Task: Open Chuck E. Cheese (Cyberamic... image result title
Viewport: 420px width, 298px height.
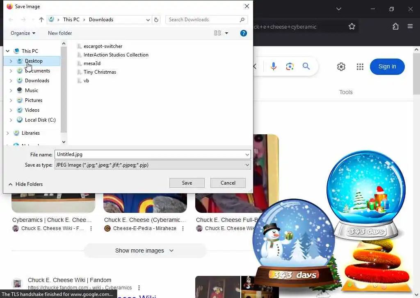Action: pos(145,220)
